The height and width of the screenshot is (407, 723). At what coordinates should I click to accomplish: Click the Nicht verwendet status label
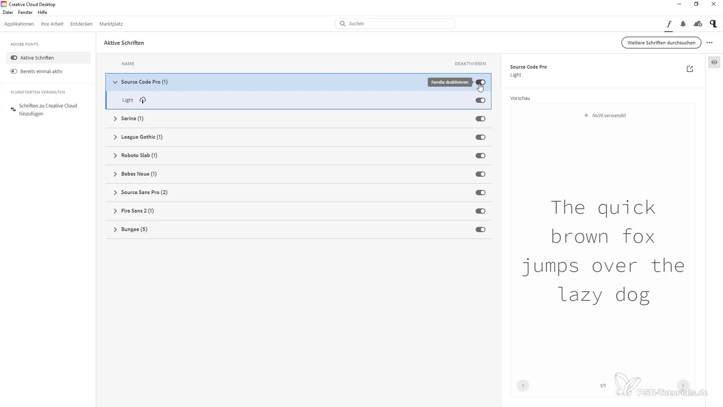pyautogui.click(x=609, y=116)
